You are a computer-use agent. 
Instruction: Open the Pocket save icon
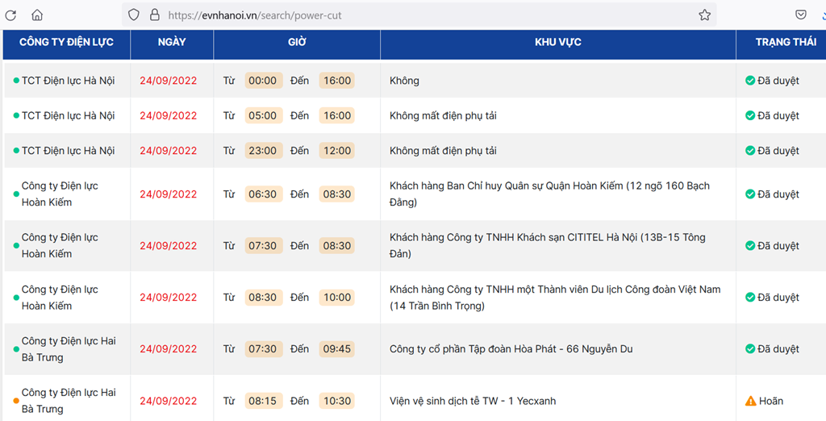coord(801,15)
